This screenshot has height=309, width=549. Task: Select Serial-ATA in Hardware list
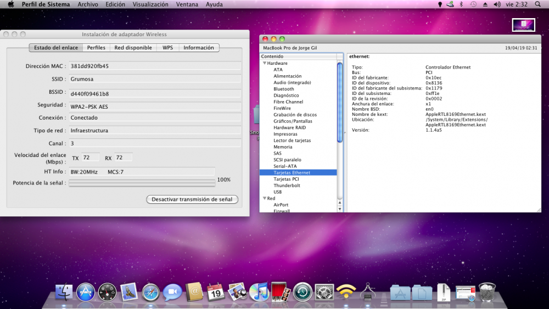(285, 166)
